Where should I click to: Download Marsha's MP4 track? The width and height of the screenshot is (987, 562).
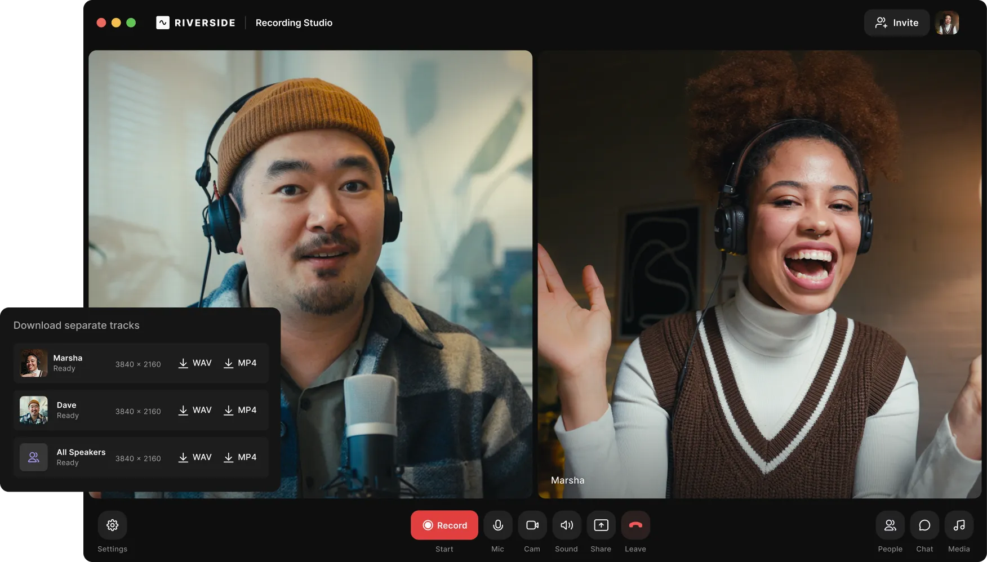pyautogui.click(x=240, y=363)
